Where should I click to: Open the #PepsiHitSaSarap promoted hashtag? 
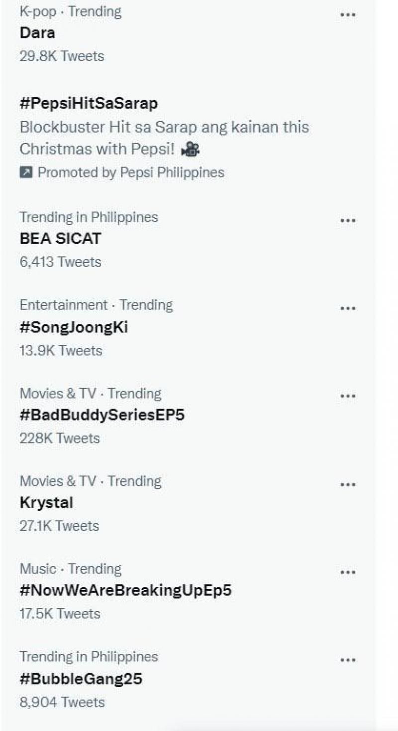pos(89,104)
